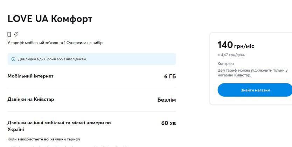Click the divider below Мобільний інтернет row
This screenshot has width=292, height=147.
point(92,88)
